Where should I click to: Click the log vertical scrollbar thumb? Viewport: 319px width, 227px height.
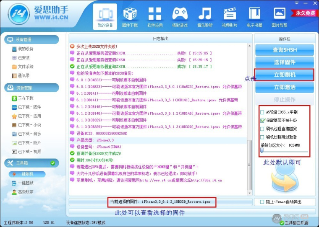(250, 165)
